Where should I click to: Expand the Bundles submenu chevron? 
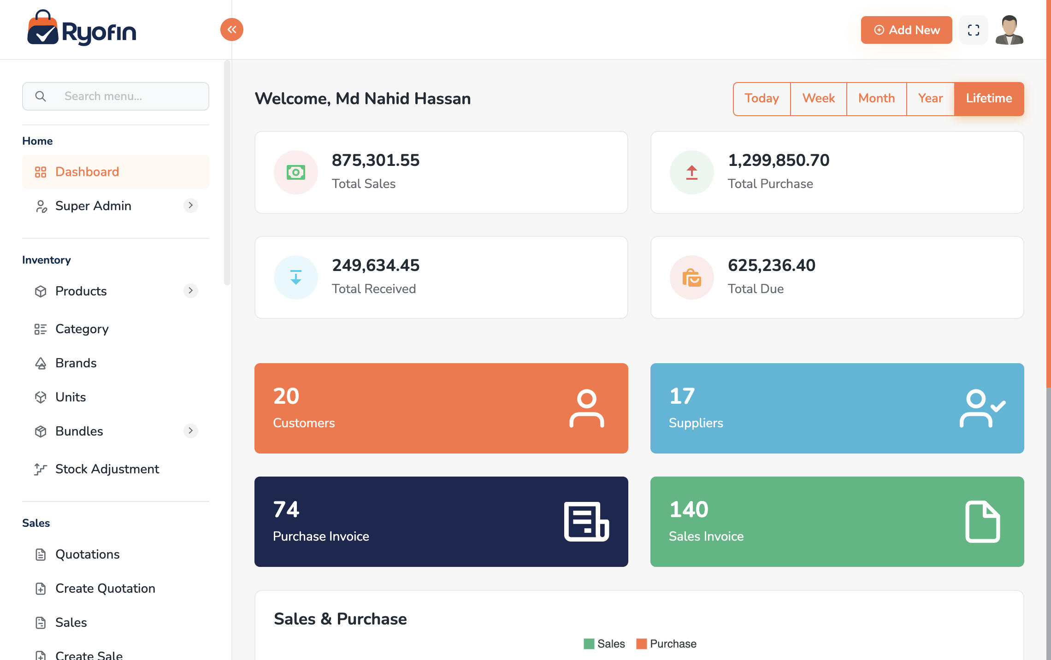(x=190, y=431)
